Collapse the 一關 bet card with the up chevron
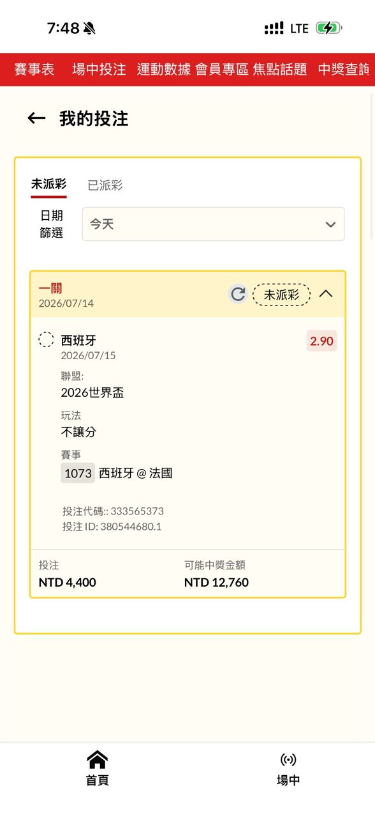Image resolution: width=375 pixels, height=818 pixels. (x=326, y=294)
